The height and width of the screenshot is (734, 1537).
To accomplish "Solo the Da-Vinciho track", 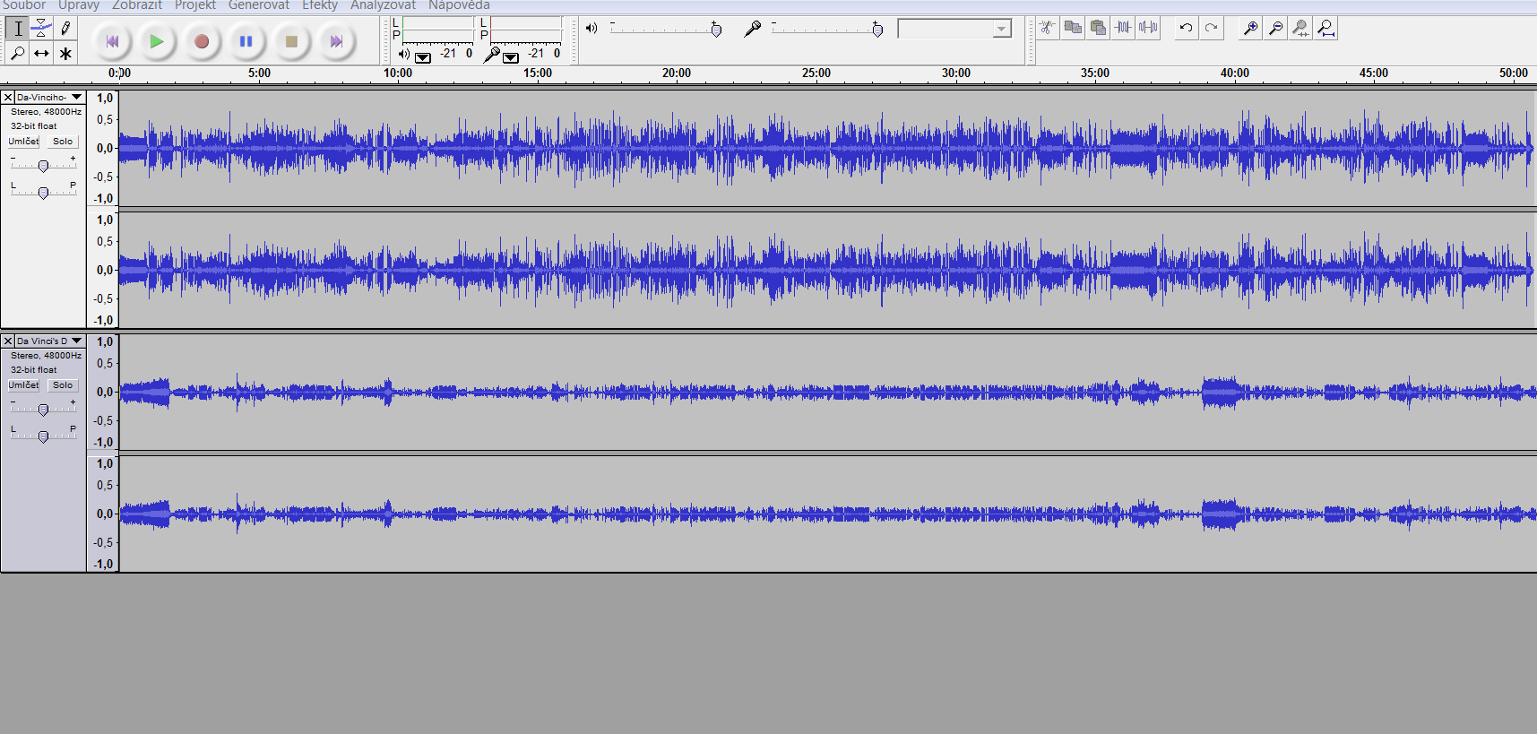I will coord(62,142).
